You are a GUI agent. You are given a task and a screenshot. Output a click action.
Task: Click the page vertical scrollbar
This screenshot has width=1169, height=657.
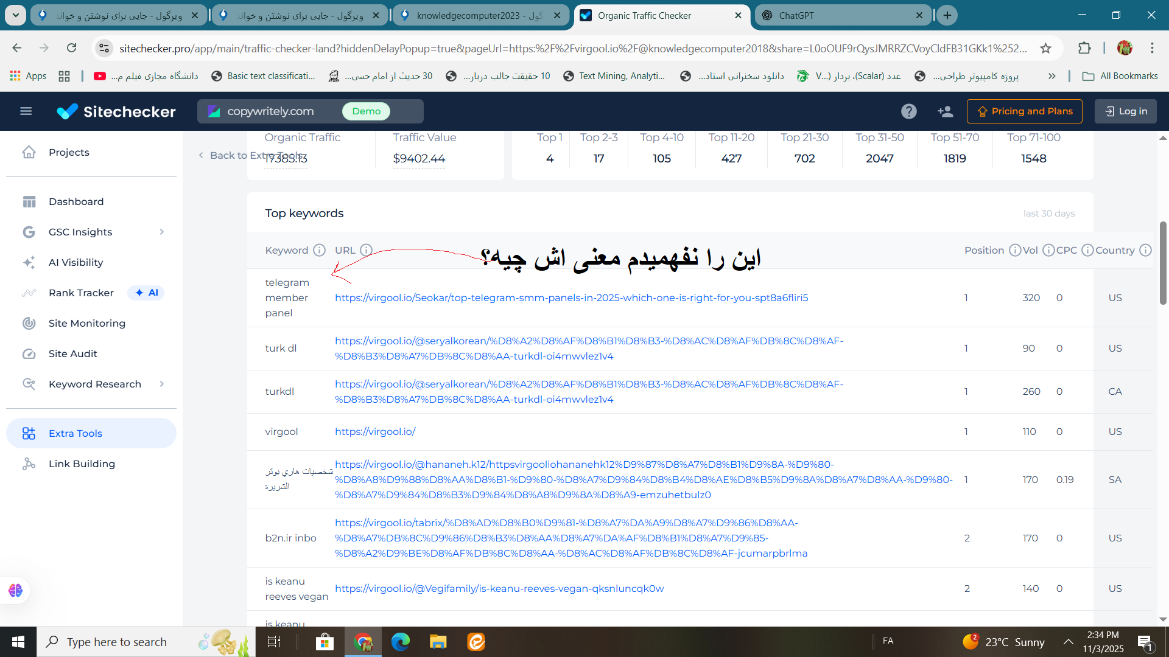(1162, 263)
